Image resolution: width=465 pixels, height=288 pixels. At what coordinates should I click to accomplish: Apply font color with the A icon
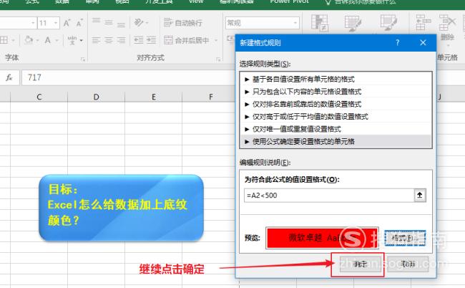click(47, 40)
